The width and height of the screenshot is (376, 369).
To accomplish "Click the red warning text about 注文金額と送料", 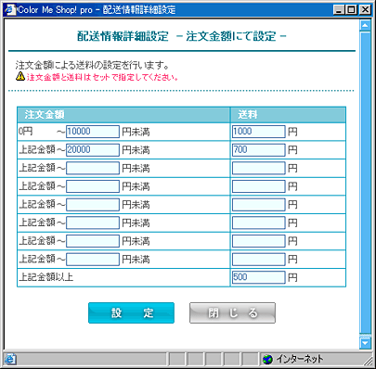I will (x=102, y=77).
